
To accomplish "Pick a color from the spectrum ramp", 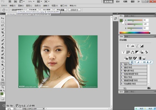I will click(x=135, y=33).
